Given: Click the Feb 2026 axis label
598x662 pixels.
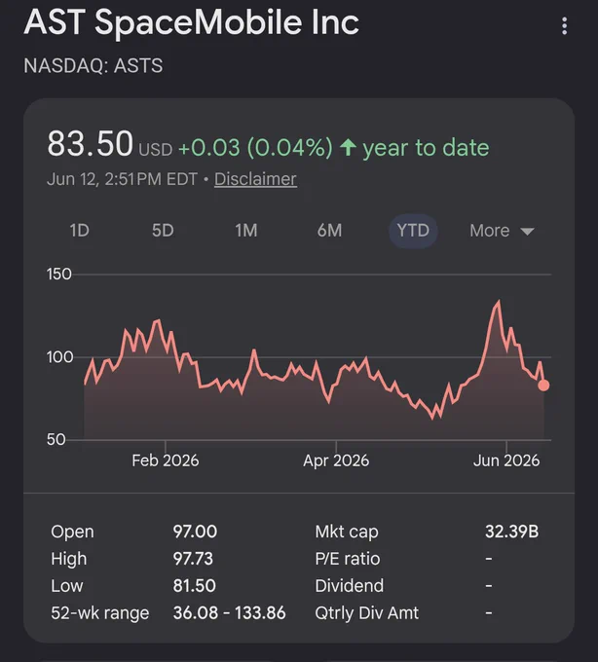Looking at the screenshot, I should [166, 460].
